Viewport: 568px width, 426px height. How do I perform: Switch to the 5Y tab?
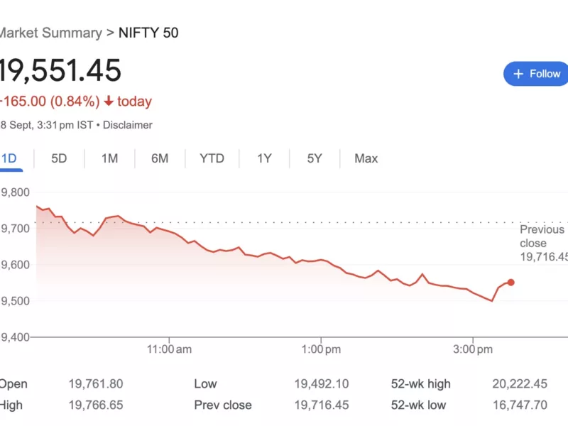(315, 158)
